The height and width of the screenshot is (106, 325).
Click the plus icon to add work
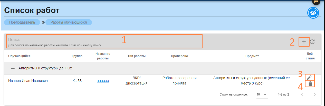[304, 42]
